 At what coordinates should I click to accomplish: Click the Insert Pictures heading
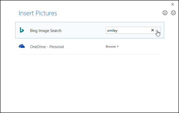tap(38, 13)
